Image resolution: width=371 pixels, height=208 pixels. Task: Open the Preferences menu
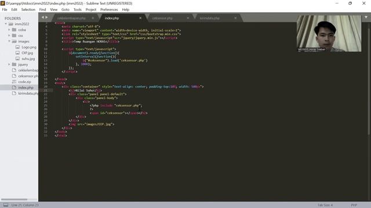pos(109,10)
